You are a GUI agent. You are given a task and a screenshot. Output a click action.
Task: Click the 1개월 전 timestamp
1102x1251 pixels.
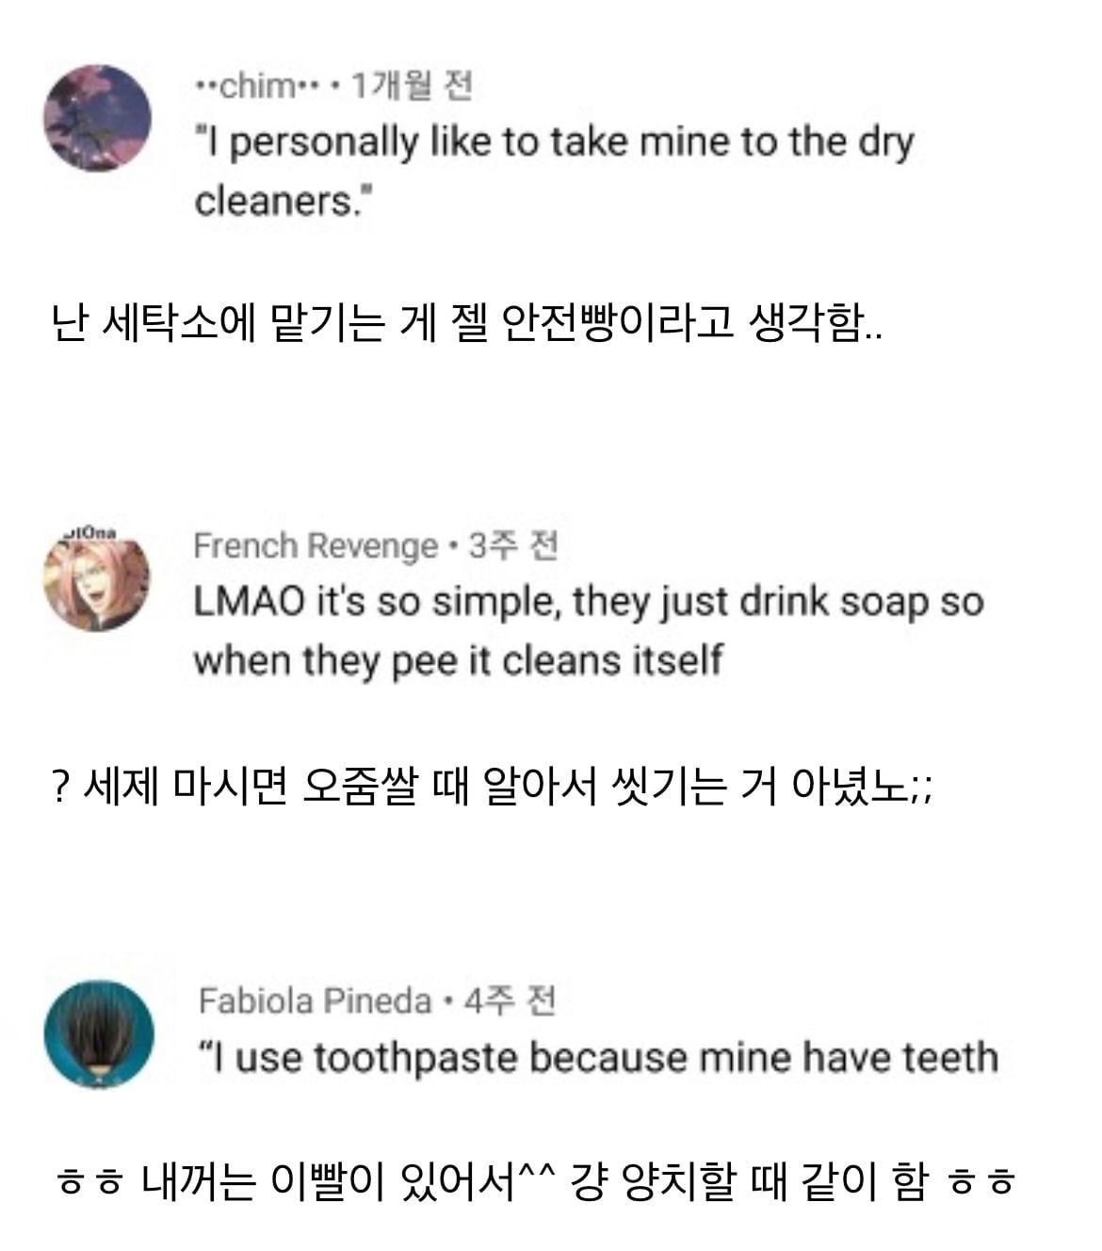[411, 87]
